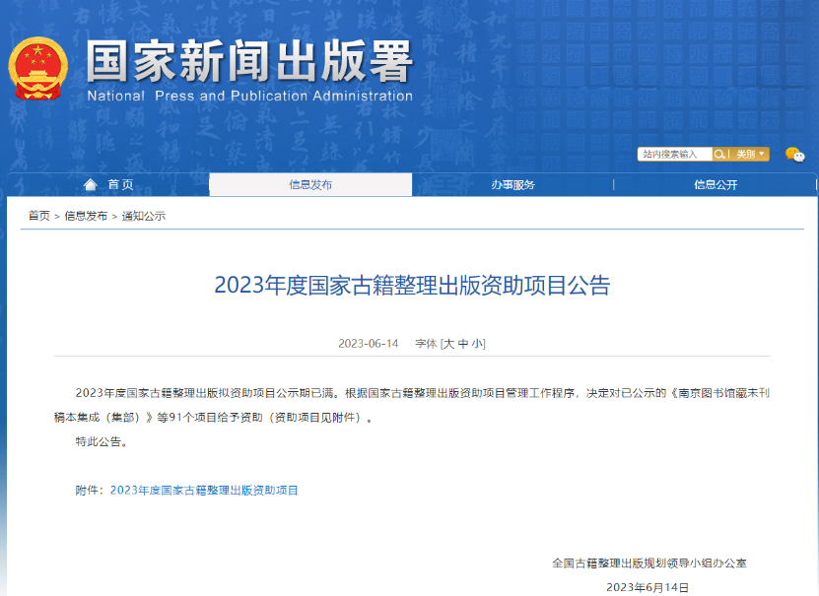Click 信息发布 in the breadcrumb
This screenshot has width=819, height=596.
pos(86,216)
